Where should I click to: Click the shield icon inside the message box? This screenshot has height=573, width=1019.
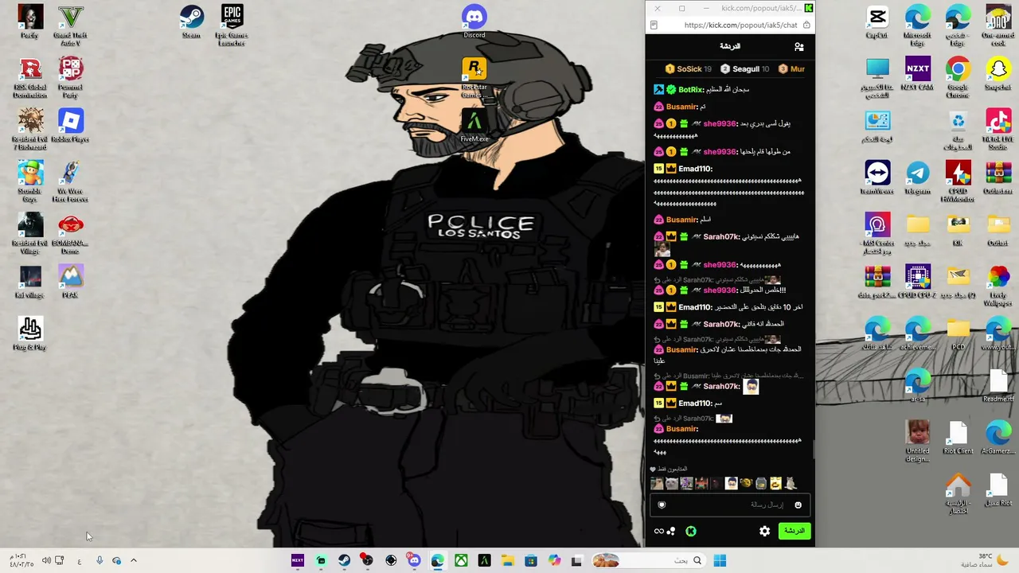point(662,505)
